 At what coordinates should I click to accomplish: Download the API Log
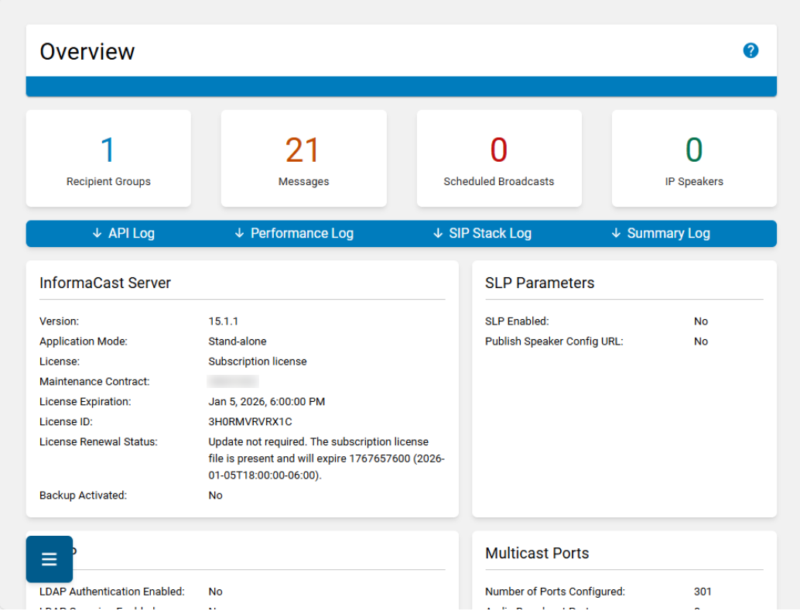pyautogui.click(x=124, y=233)
